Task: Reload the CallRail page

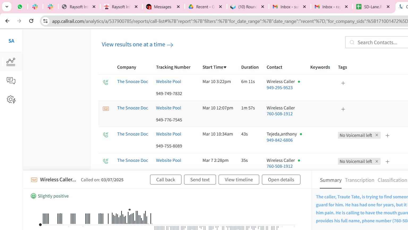Action: point(31,21)
